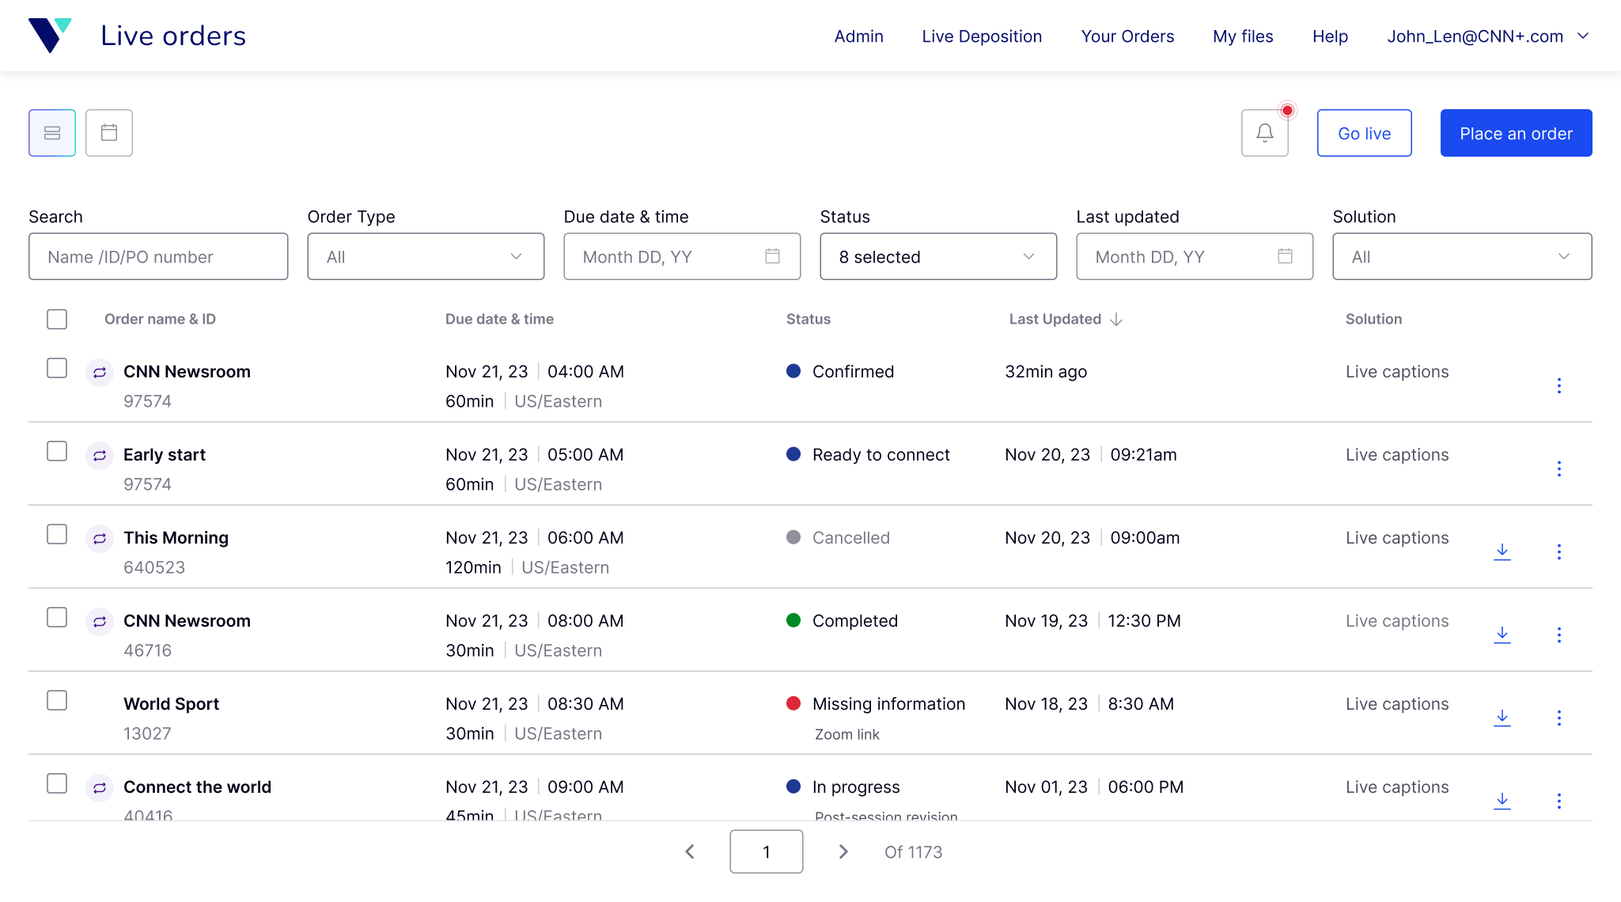Click the Place an order button
The height and width of the screenshot is (902, 1621).
pos(1516,133)
